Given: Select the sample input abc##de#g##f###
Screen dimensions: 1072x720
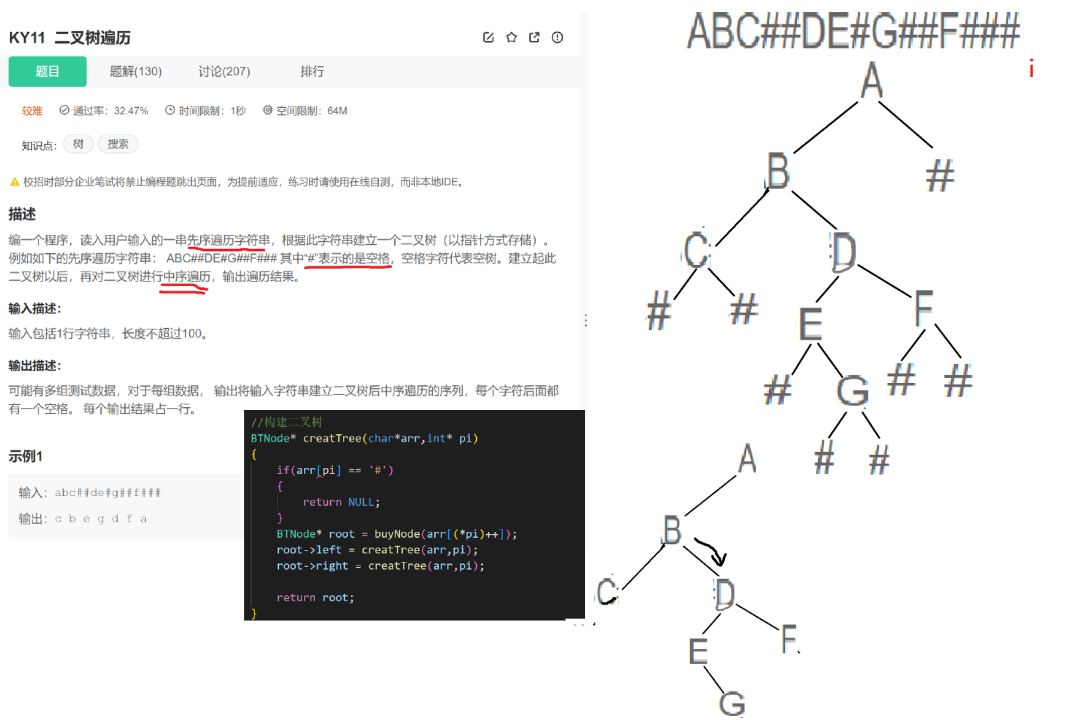Looking at the screenshot, I should pyautogui.click(x=109, y=492).
